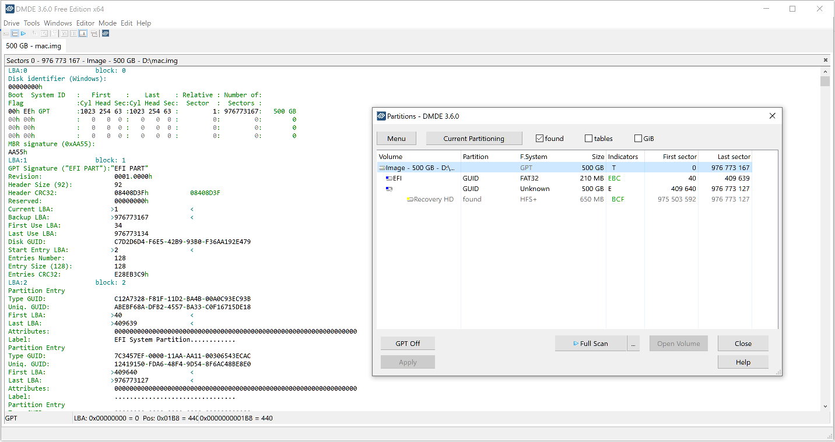Click the MBR signature value AA55h
835x442 pixels.
point(17,152)
